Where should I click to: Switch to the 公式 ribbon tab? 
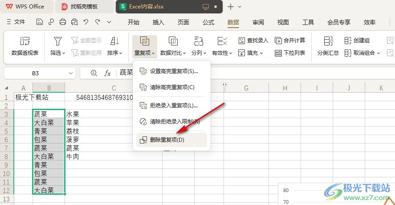pos(208,22)
